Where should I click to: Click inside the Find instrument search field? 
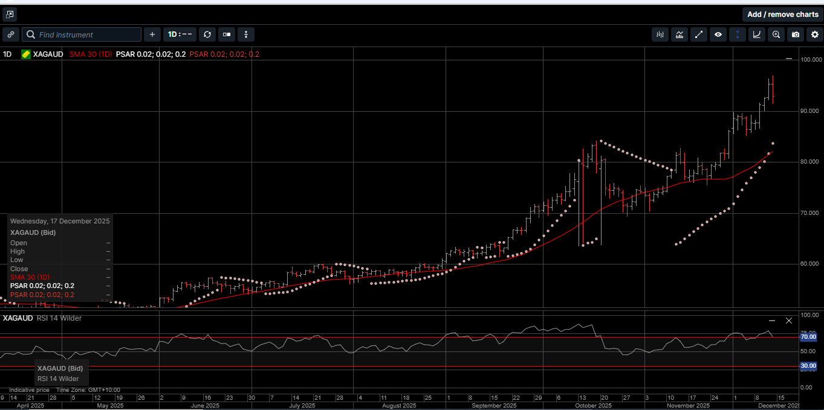(x=82, y=34)
